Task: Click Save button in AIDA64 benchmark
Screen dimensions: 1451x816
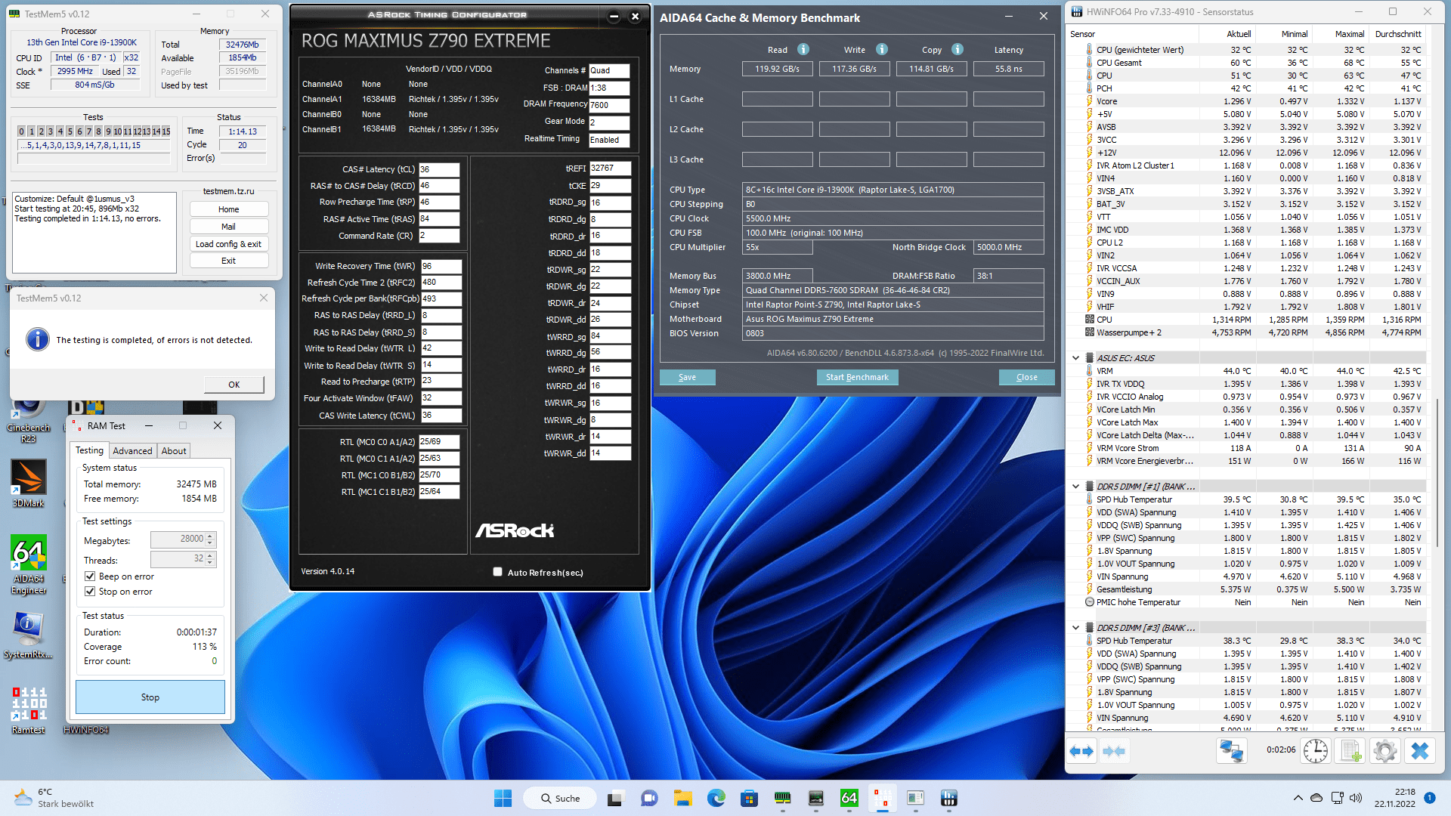Action: pos(687,377)
